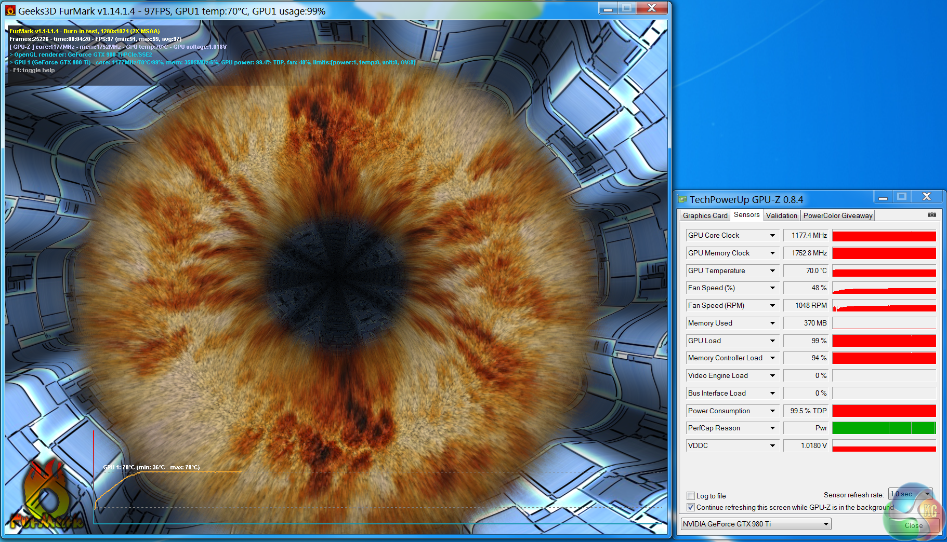Expand the GPU Temperature dropdown arrow
The width and height of the screenshot is (947, 542).
coord(772,271)
